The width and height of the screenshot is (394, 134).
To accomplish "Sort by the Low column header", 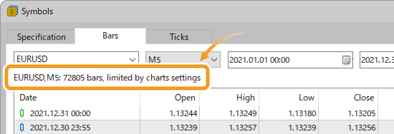I will [x=289, y=98].
